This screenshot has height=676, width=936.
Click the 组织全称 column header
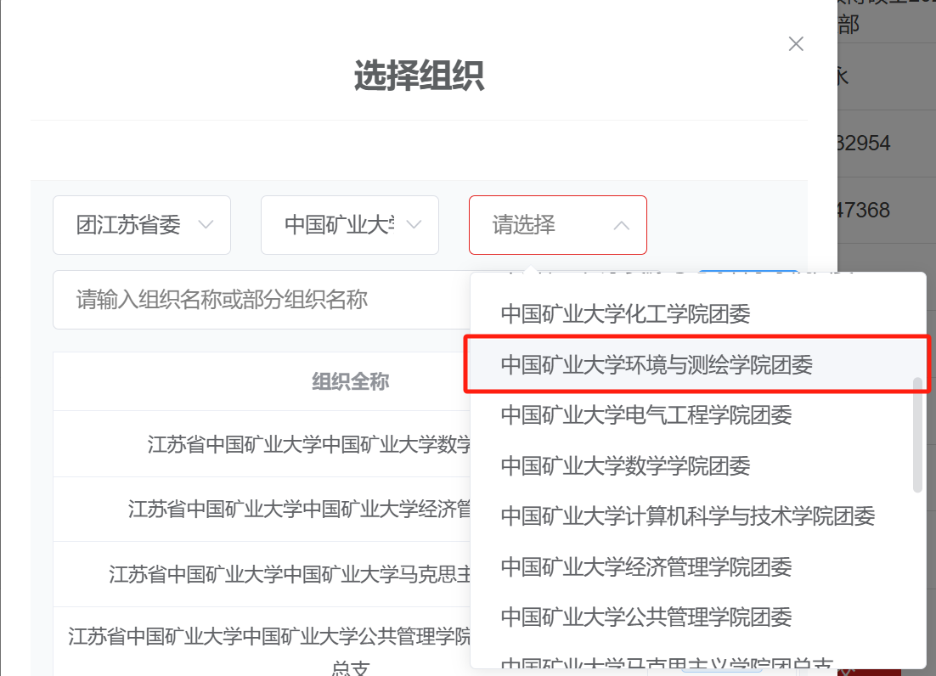351,381
